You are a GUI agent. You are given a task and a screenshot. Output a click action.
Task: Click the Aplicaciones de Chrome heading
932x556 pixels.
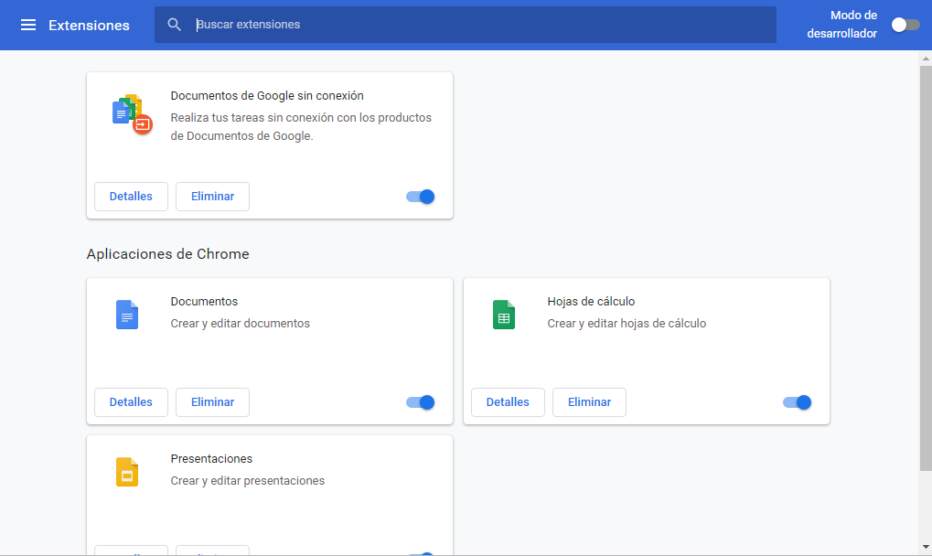coord(167,253)
